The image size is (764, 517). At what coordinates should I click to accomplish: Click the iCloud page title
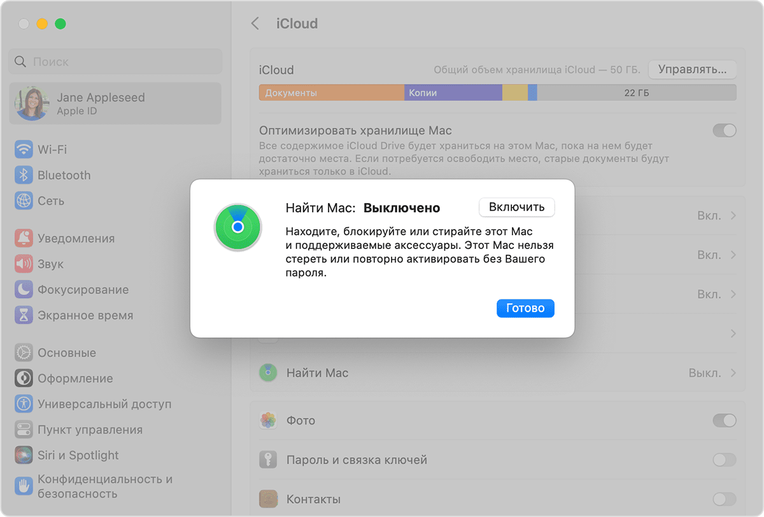pyautogui.click(x=297, y=24)
